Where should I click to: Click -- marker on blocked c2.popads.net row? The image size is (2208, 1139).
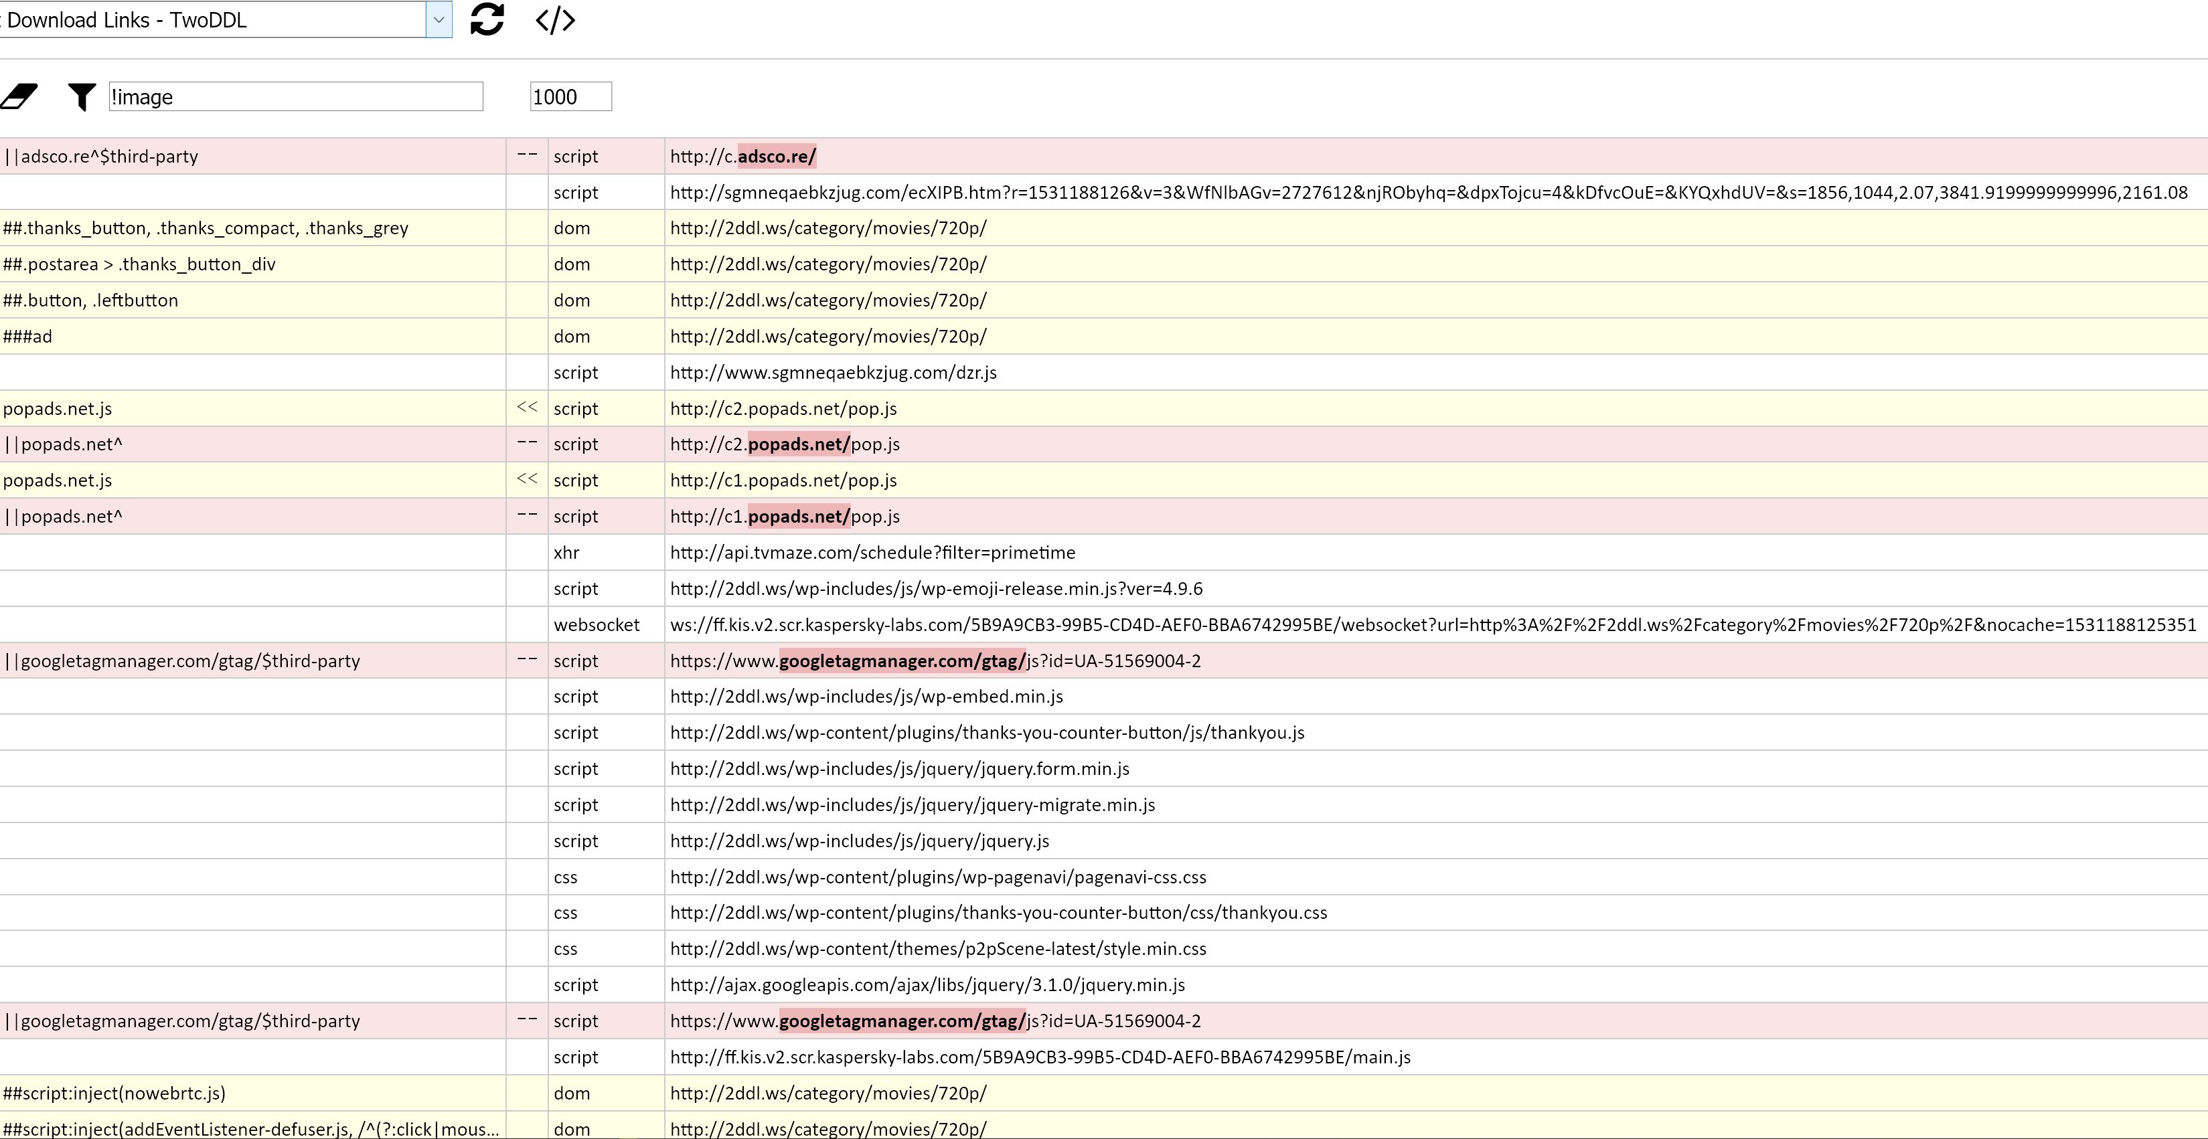(527, 444)
